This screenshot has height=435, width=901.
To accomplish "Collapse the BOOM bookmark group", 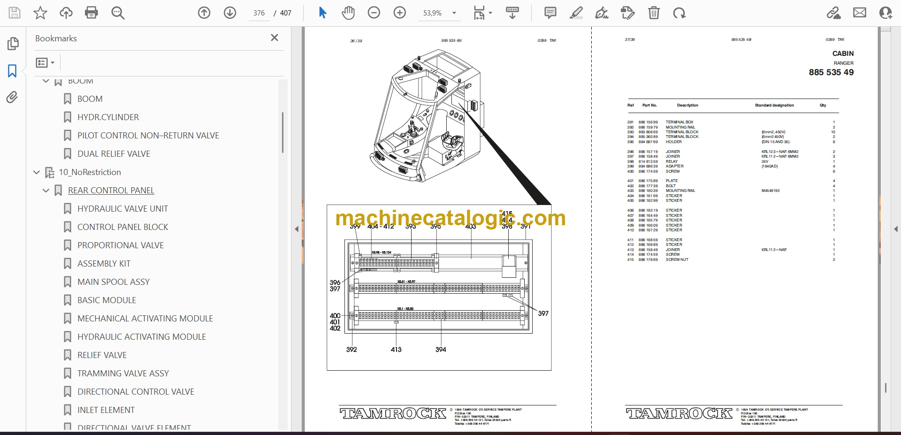I will (x=46, y=81).
